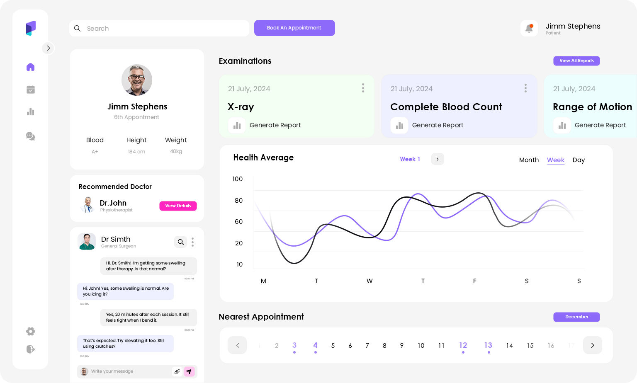
Task: Search within Dr Simth chat
Action: [180, 242]
